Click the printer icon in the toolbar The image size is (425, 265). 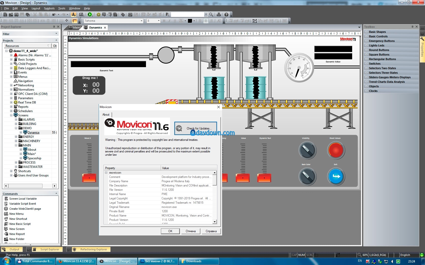tap(219, 15)
